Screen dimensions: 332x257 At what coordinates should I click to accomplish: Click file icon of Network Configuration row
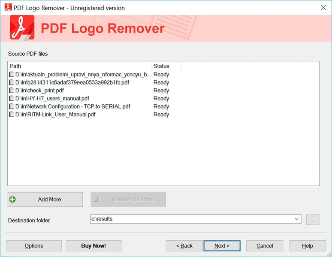tap(12, 106)
